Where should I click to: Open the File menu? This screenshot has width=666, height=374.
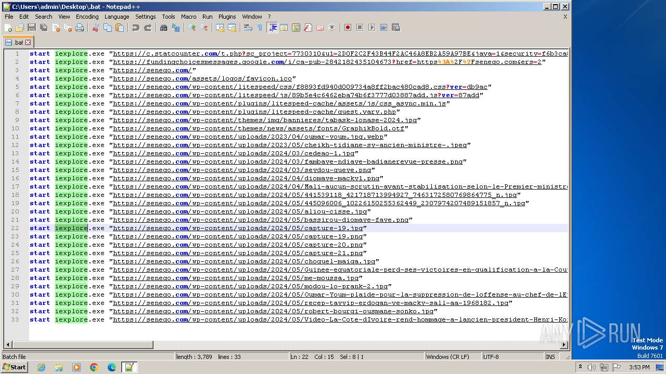9,17
